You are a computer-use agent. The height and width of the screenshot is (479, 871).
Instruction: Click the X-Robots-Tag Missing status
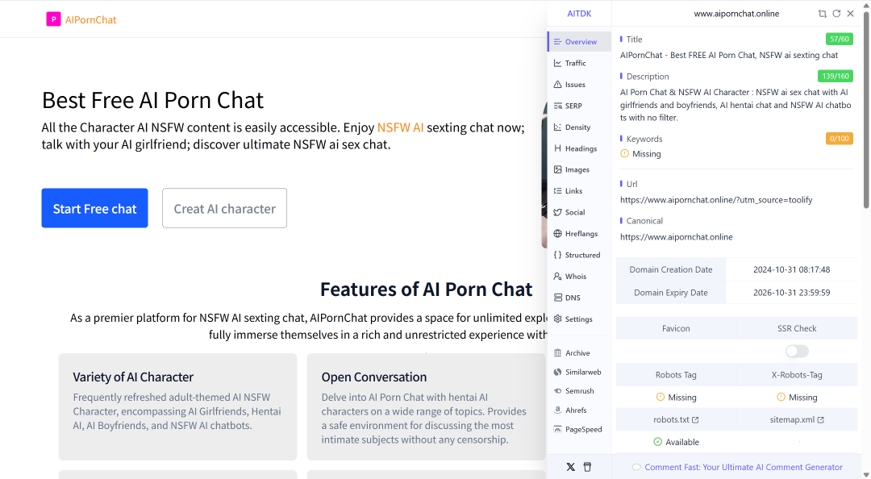(x=797, y=398)
